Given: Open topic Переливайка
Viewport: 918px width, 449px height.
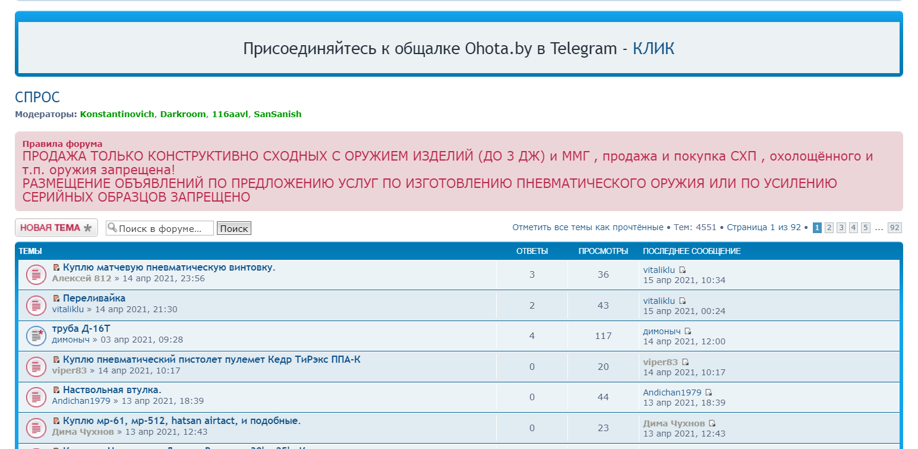Looking at the screenshot, I should click(x=94, y=299).
